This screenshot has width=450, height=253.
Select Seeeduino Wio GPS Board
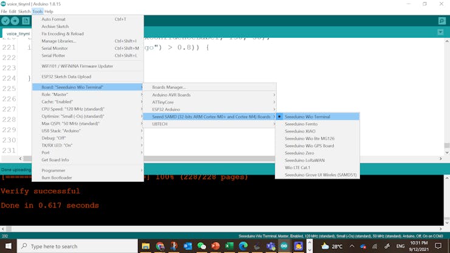[x=317, y=145]
